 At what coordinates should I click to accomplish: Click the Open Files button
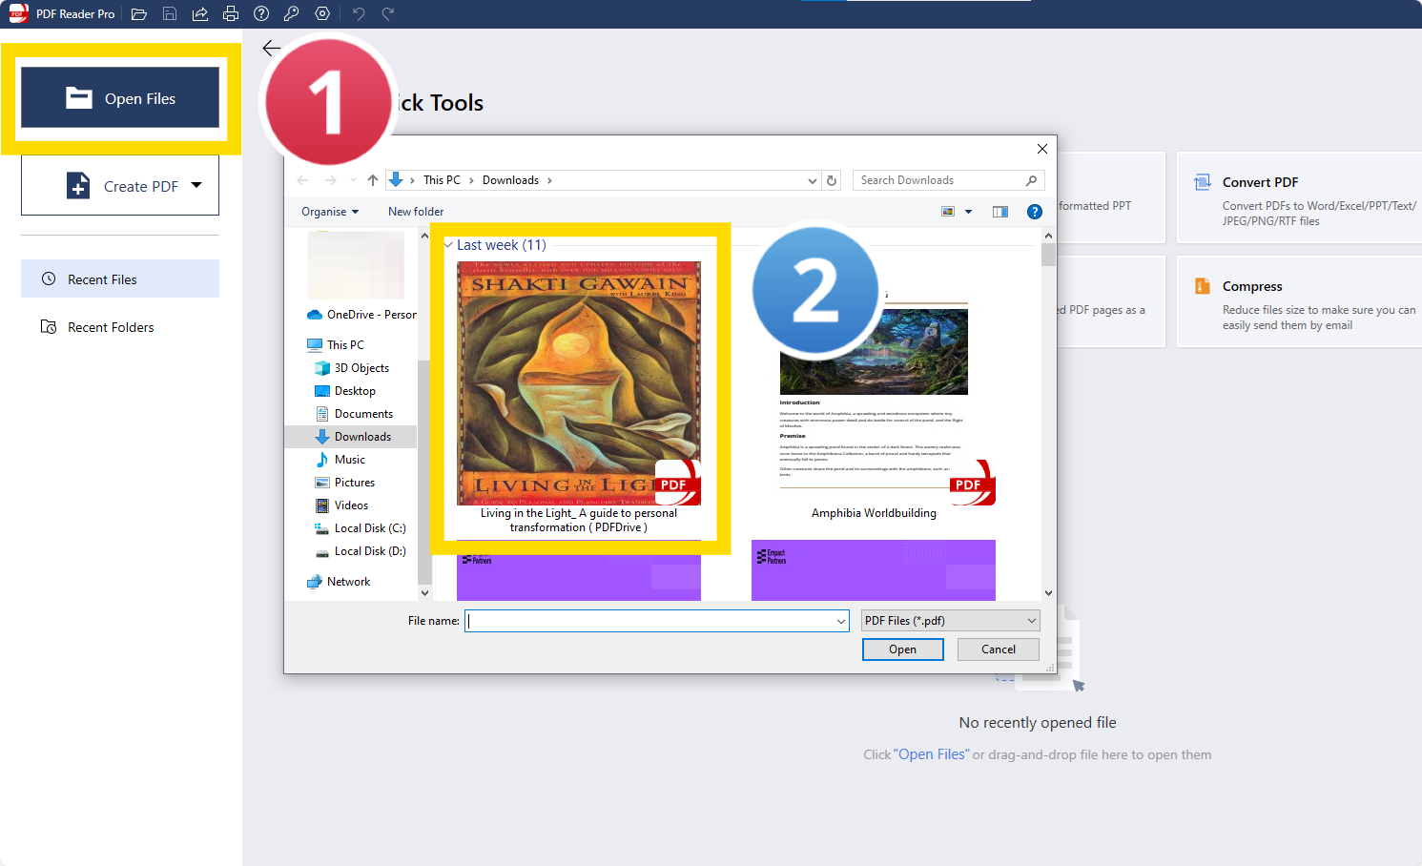pyautogui.click(x=120, y=97)
